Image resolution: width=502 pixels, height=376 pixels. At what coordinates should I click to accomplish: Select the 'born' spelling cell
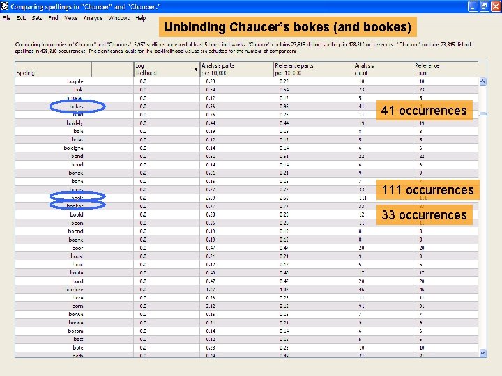pyautogui.click(x=78, y=306)
